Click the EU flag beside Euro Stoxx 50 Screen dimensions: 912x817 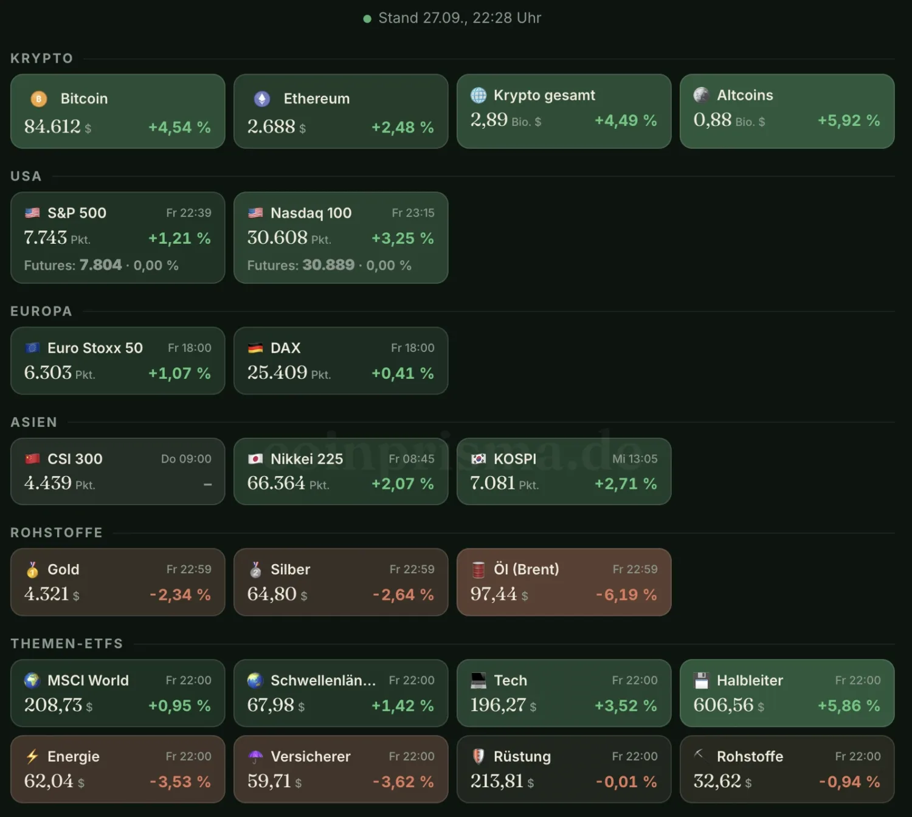[x=32, y=348]
